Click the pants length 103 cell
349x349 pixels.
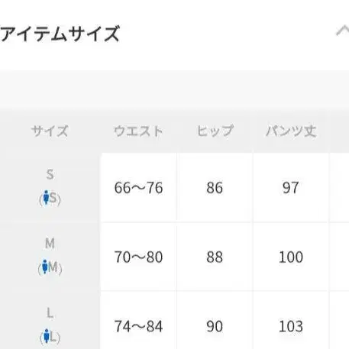291,320
